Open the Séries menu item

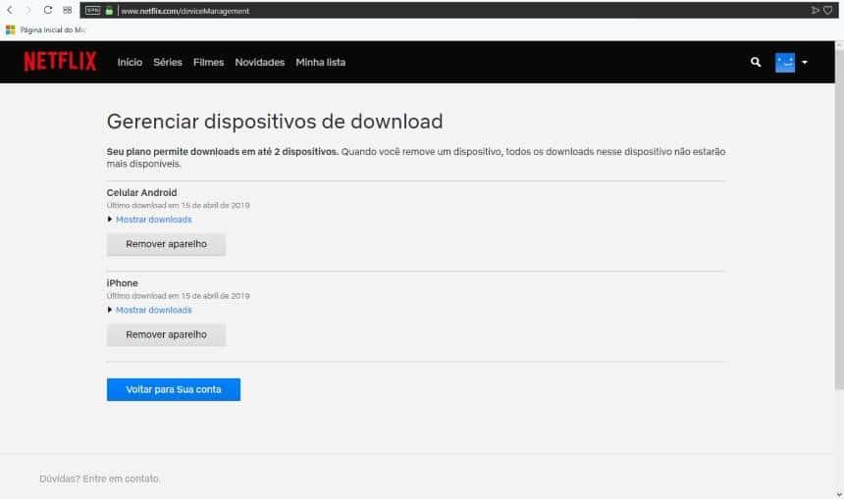point(168,63)
